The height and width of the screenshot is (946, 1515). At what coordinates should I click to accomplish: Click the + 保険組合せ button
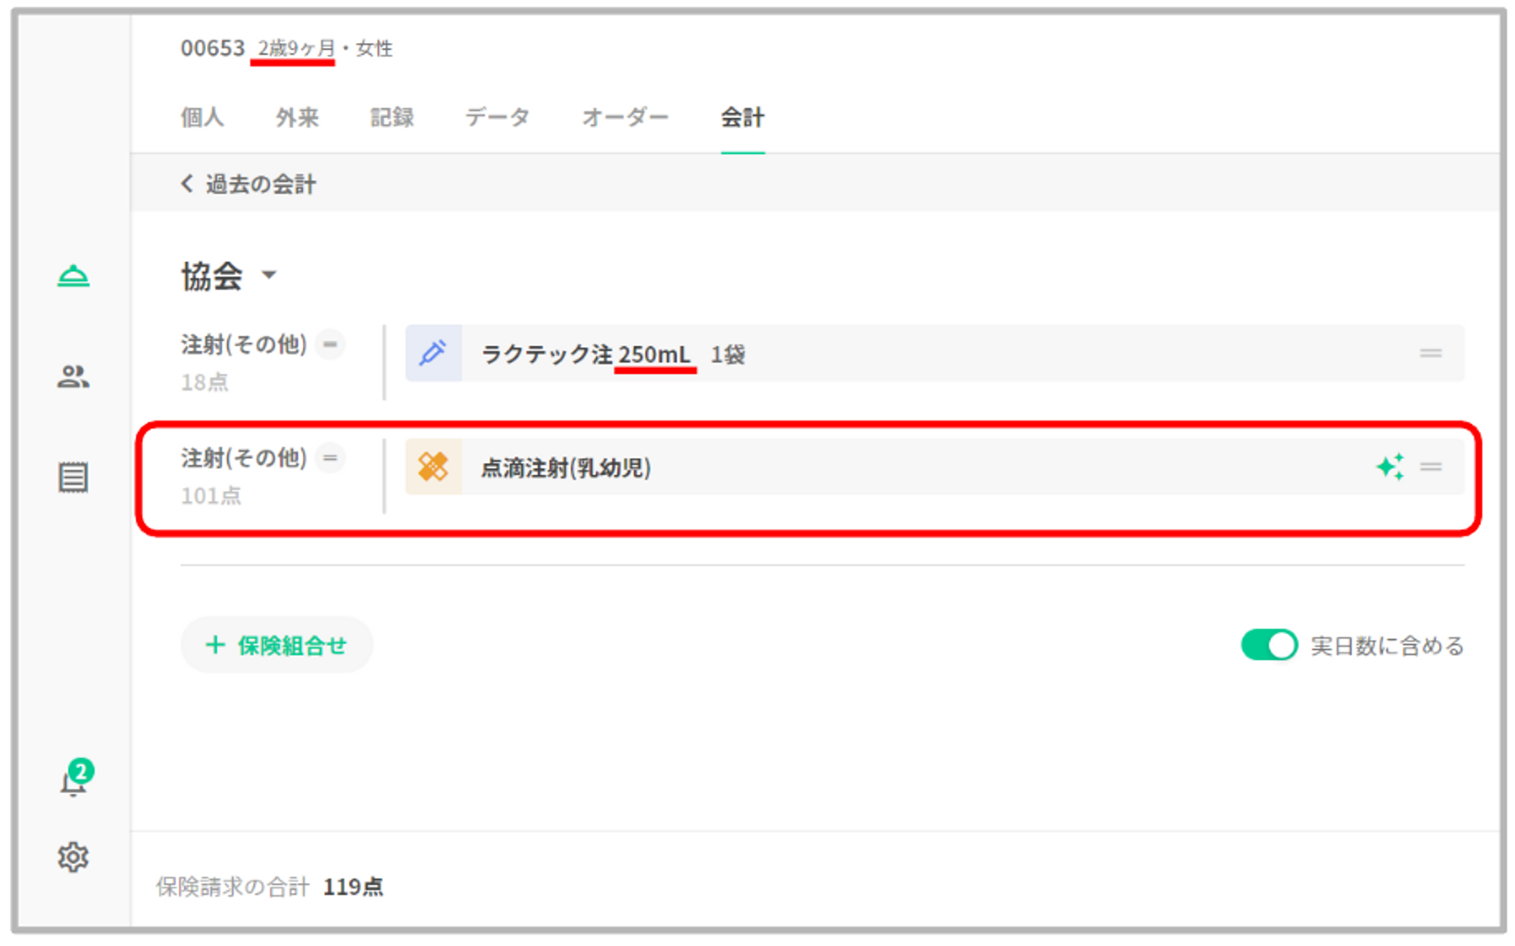coord(276,645)
